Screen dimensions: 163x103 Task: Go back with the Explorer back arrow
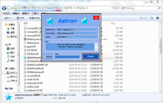4,8
